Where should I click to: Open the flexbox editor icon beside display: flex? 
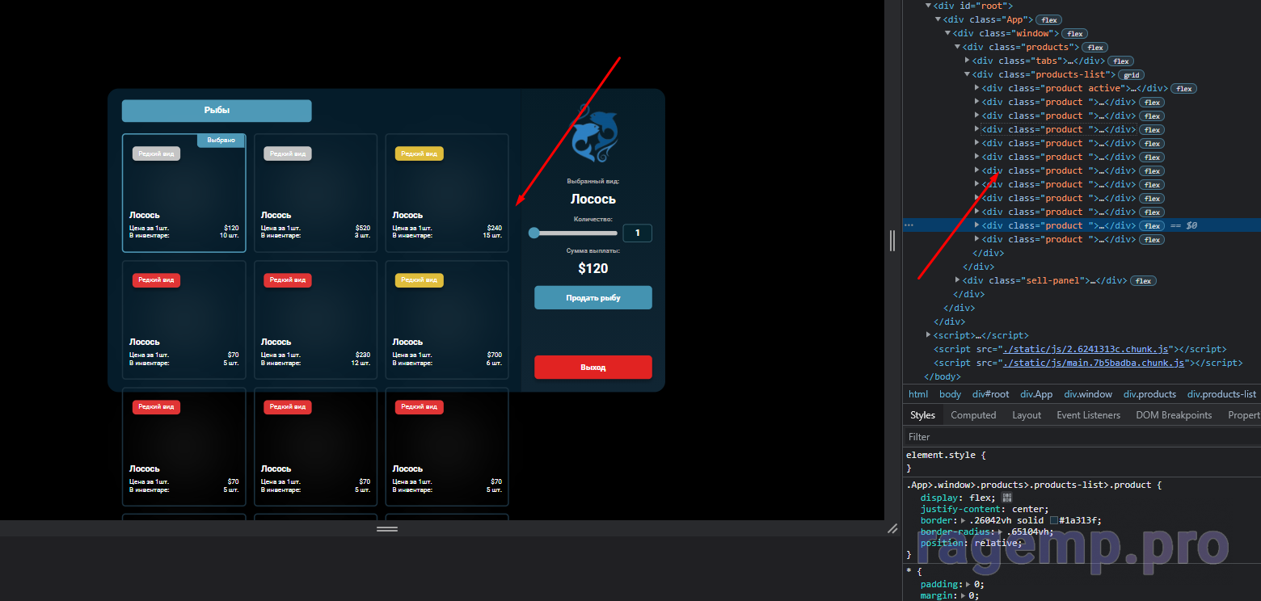(1006, 498)
